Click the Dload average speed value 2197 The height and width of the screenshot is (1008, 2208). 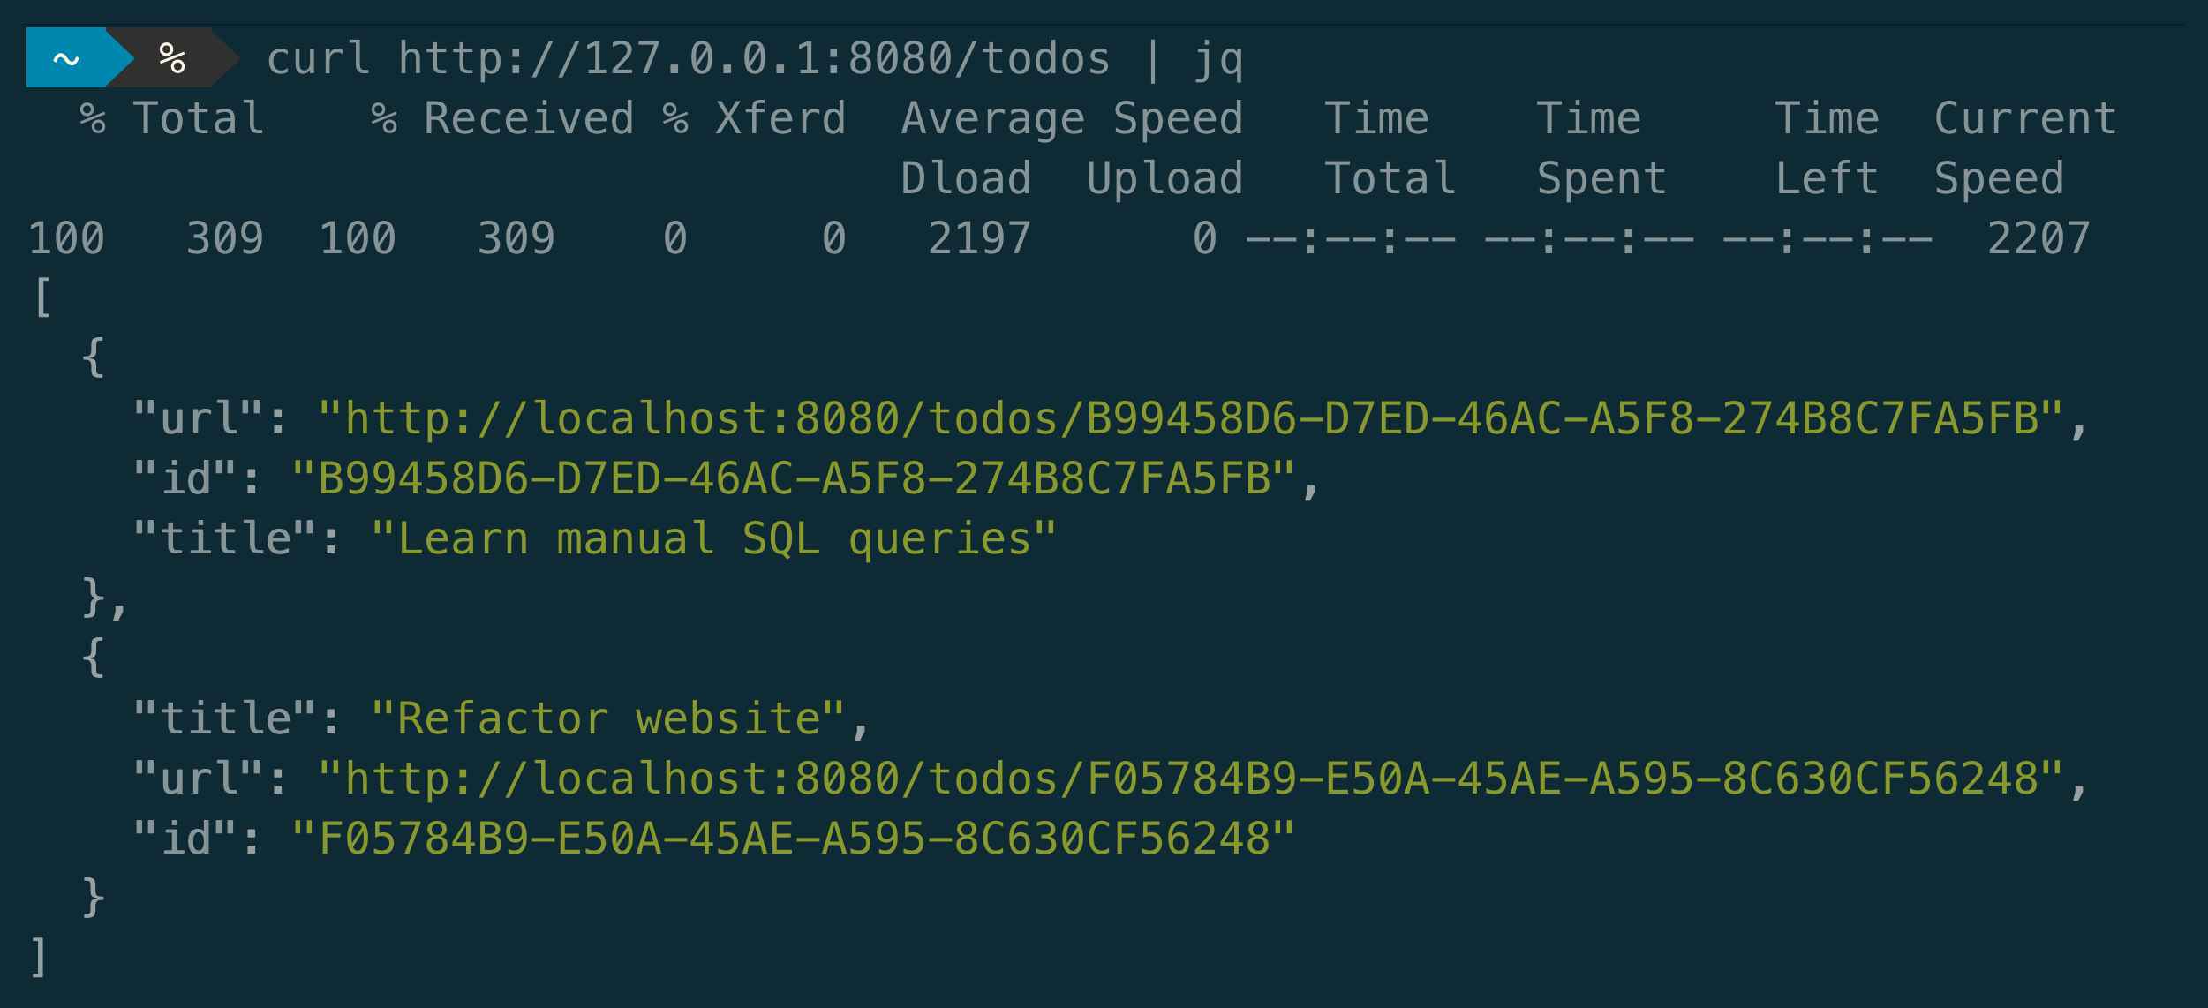(978, 238)
